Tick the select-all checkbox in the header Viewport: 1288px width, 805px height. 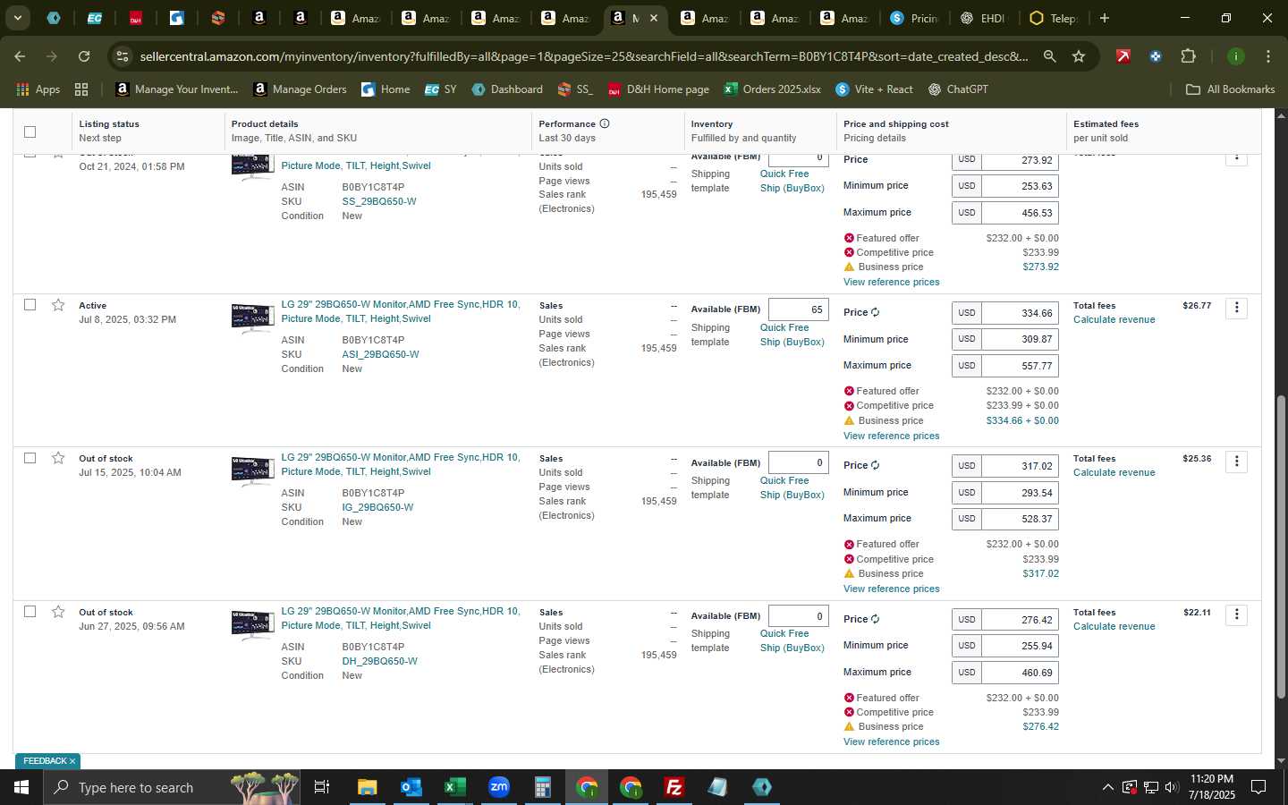(x=30, y=131)
